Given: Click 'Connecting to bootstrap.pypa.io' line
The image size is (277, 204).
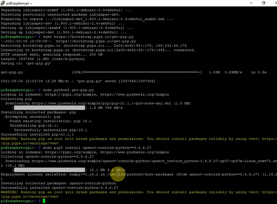Looking at the screenshot, I should 98,50.
